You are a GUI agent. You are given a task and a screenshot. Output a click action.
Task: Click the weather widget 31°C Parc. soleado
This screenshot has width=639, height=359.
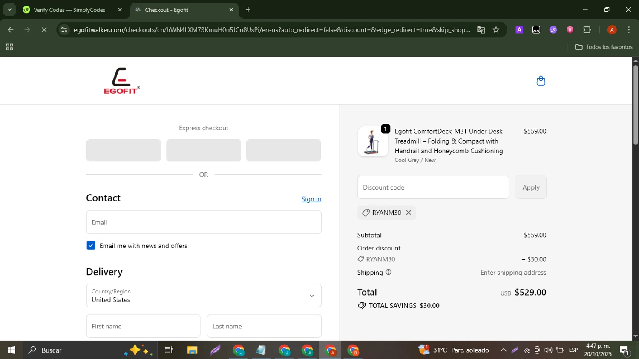[x=454, y=350]
